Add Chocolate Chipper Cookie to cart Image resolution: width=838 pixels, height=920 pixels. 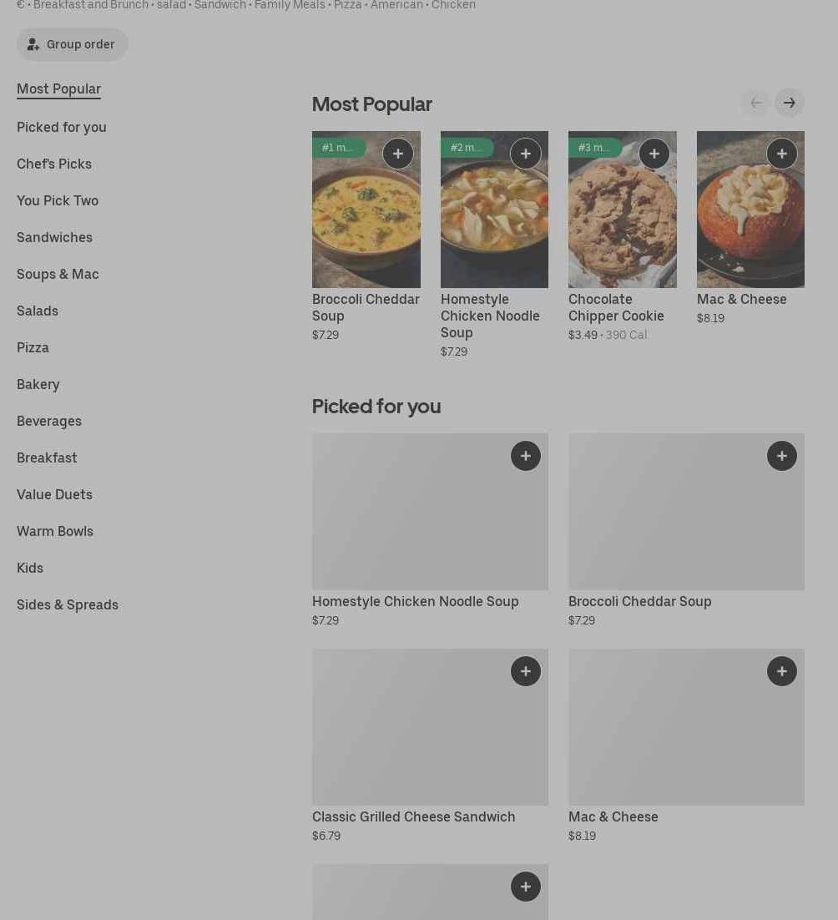(654, 154)
